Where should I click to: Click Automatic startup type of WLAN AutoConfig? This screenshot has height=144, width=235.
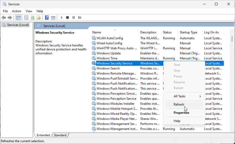coord(187,38)
